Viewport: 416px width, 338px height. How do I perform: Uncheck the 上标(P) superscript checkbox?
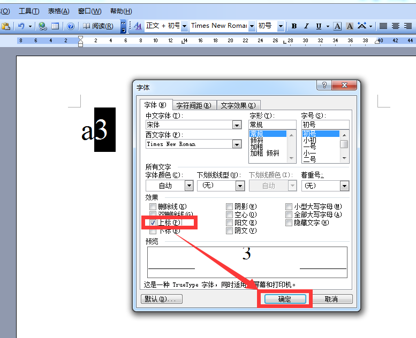153,222
